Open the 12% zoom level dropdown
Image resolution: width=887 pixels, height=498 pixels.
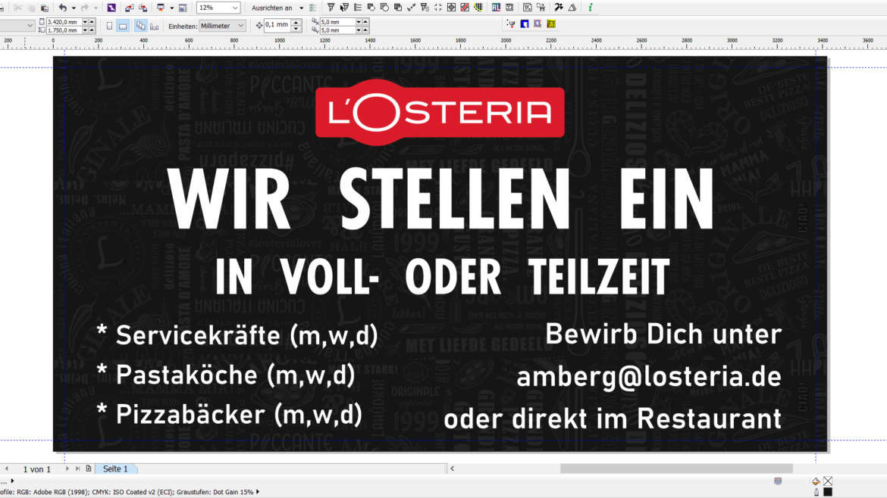235,8
